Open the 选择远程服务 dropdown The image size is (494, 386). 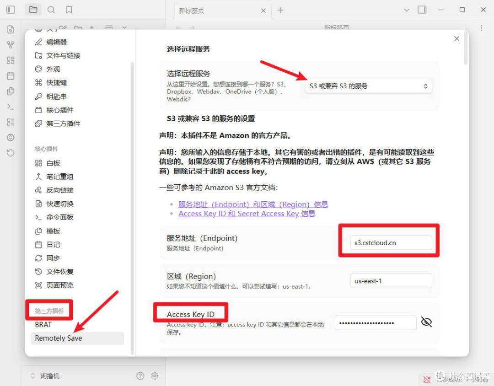[368, 86]
